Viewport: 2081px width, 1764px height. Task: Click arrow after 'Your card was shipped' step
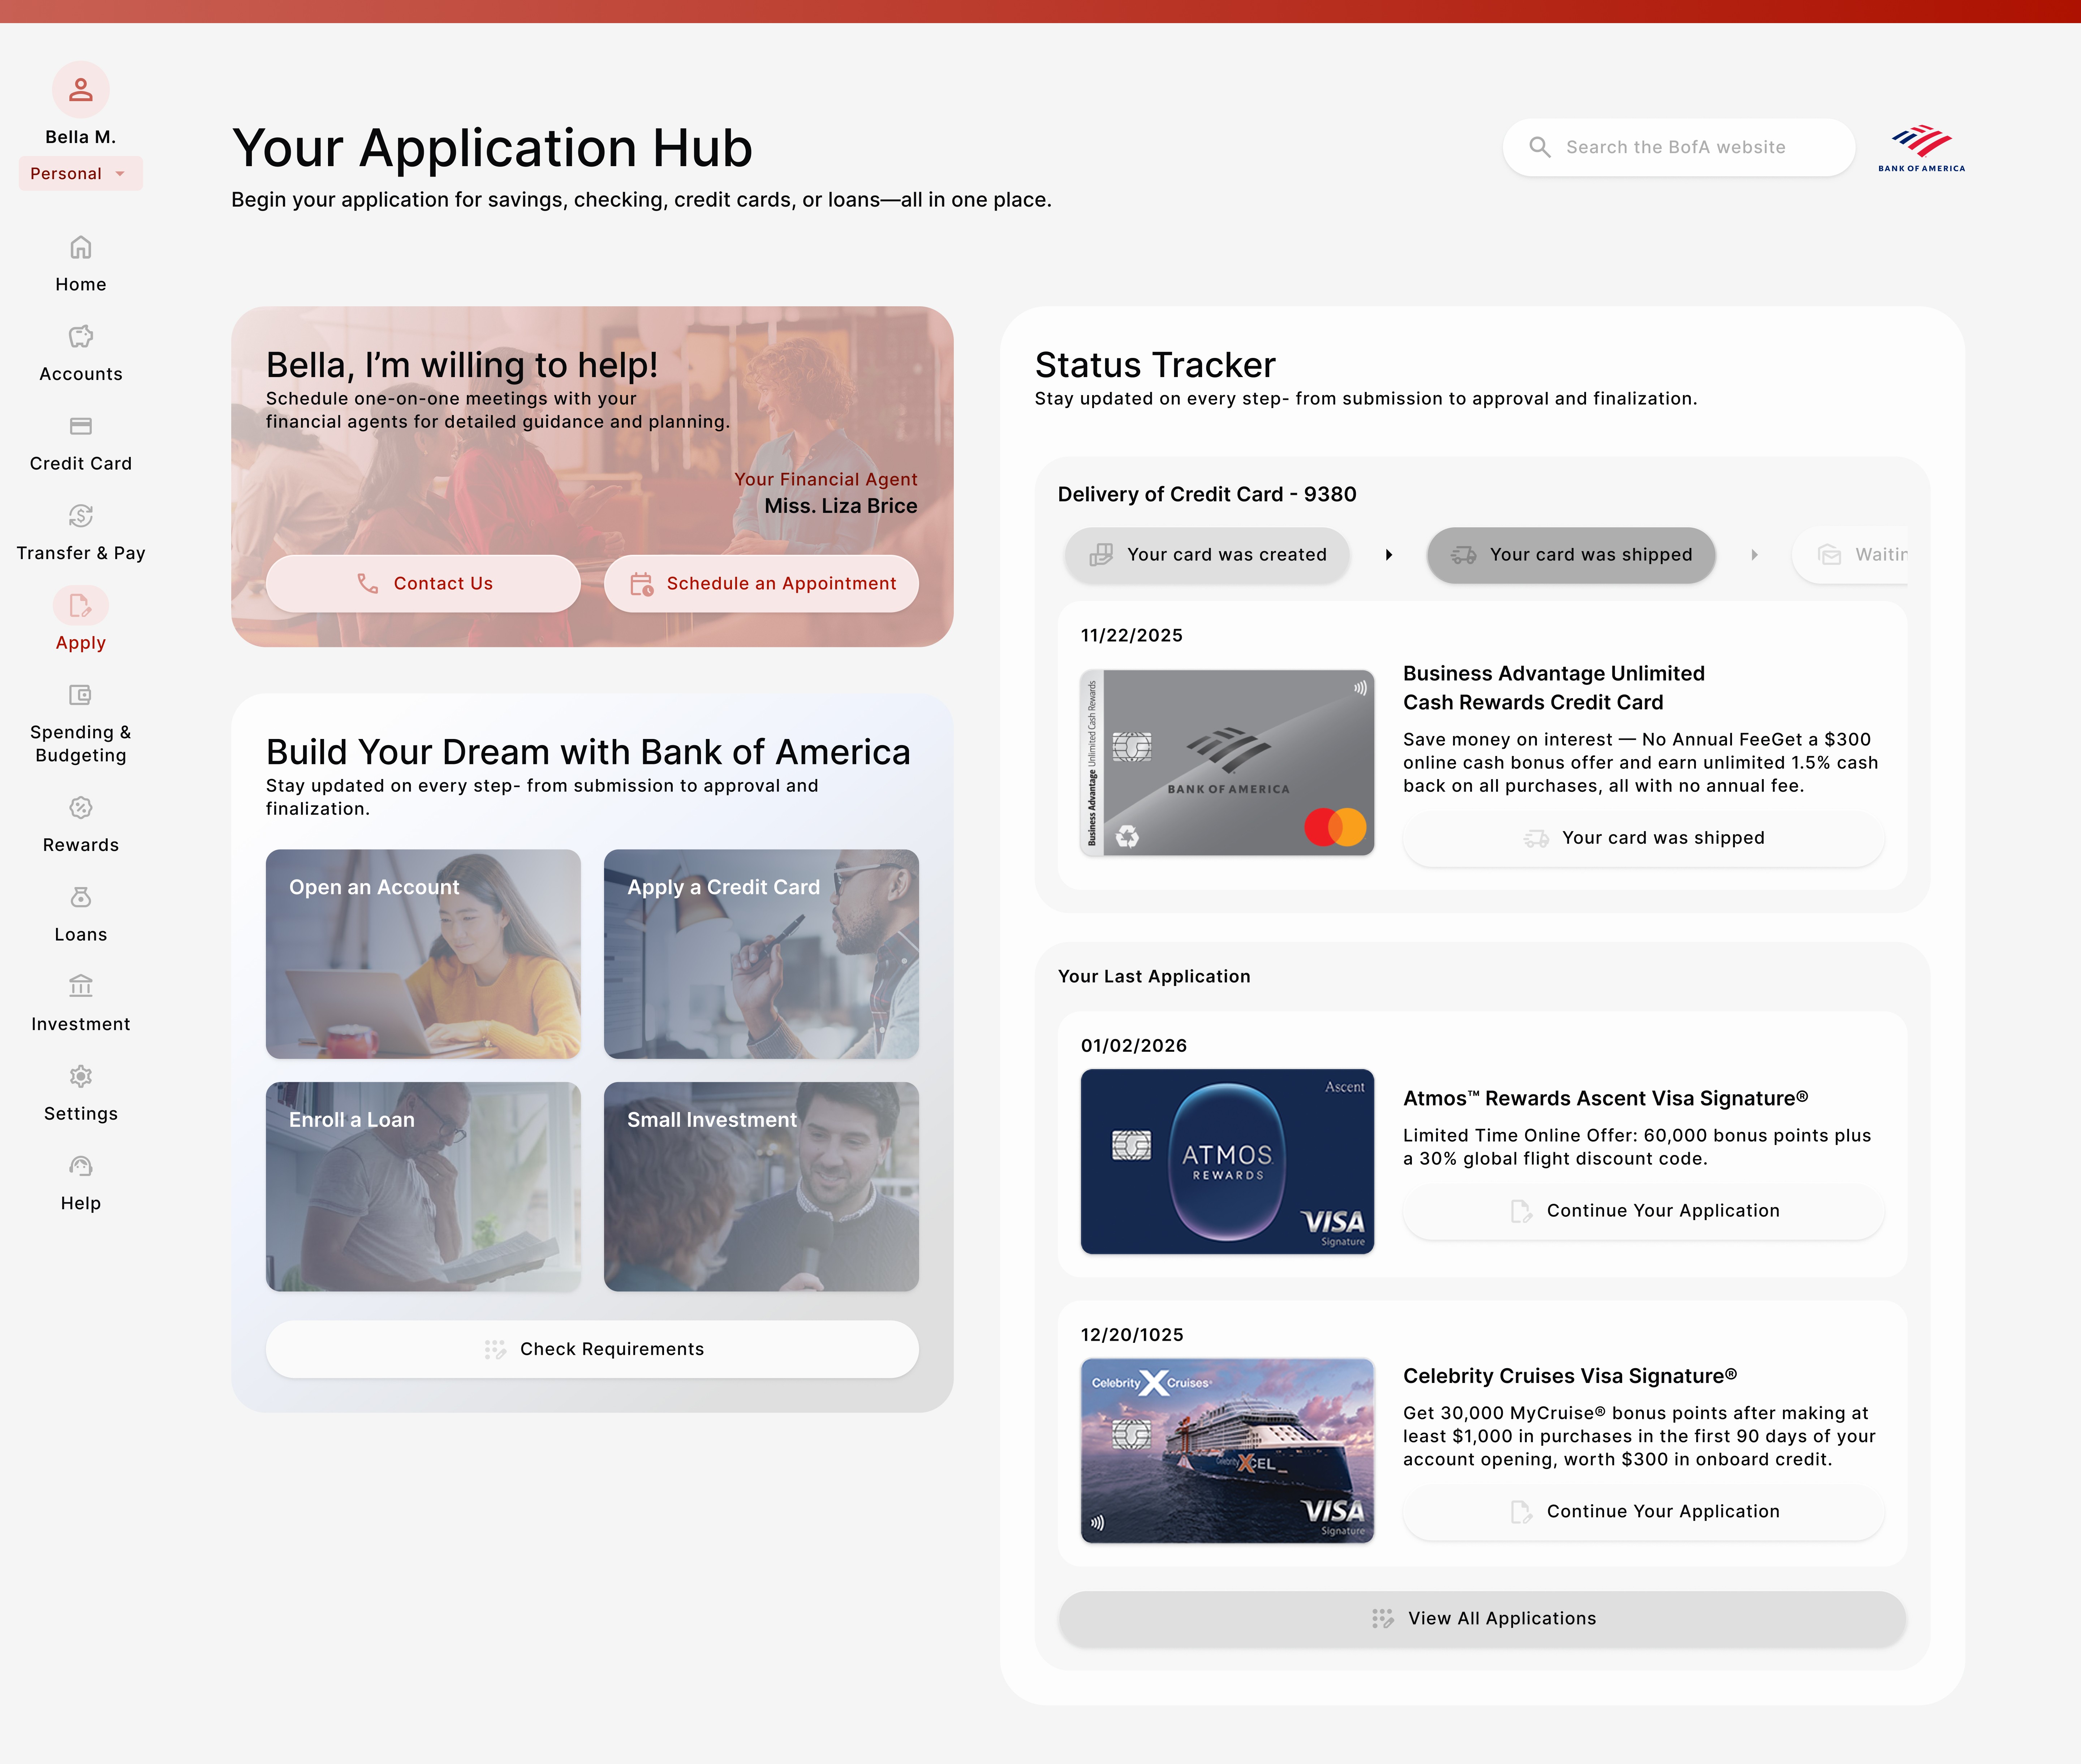[x=1754, y=555]
